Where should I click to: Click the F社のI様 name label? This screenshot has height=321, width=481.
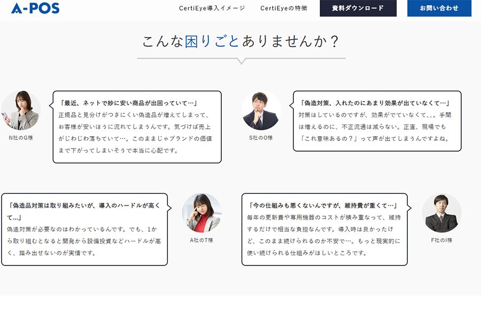[442, 240]
